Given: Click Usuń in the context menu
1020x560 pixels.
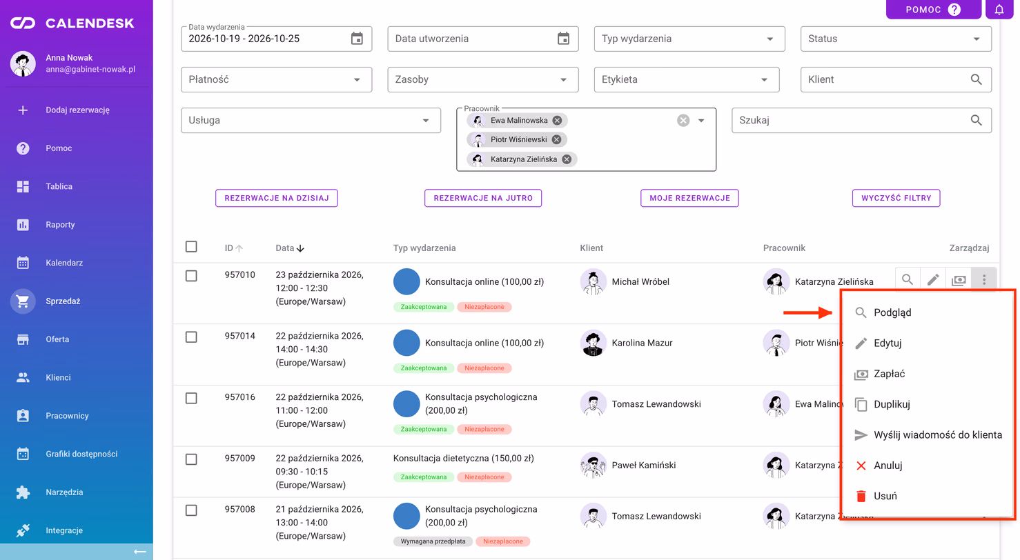Looking at the screenshot, I should click(x=928, y=496).
